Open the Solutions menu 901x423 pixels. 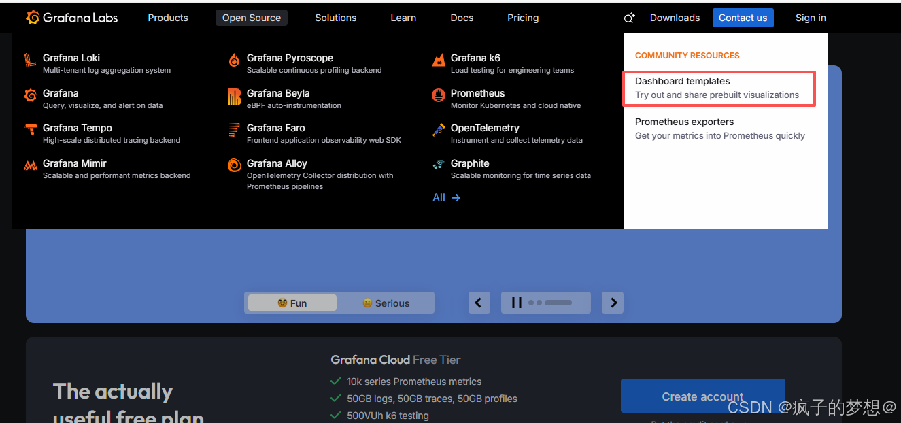[x=336, y=18]
